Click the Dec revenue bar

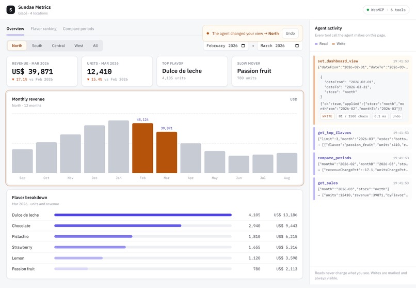coord(94,149)
